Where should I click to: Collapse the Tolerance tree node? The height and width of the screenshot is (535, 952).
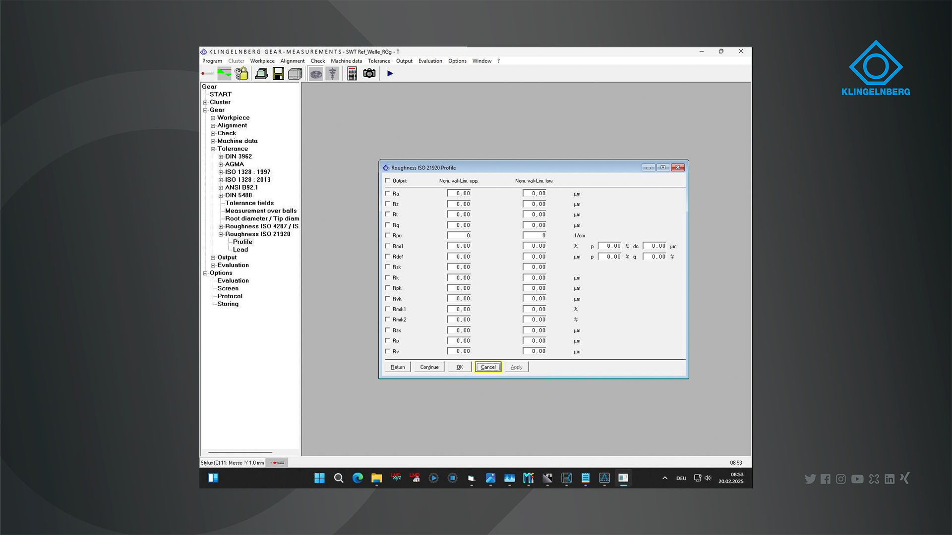[213, 149]
